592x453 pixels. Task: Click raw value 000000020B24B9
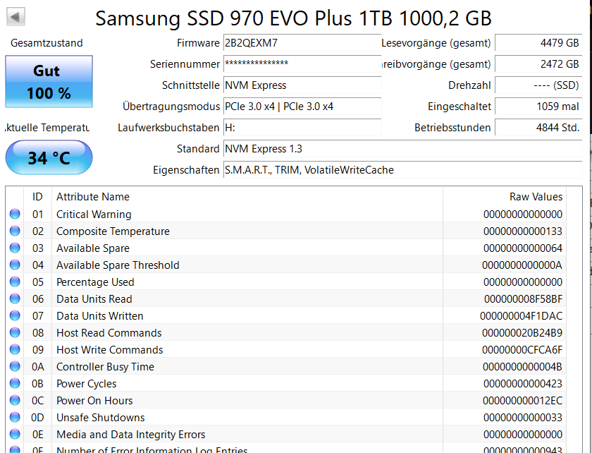(522, 333)
